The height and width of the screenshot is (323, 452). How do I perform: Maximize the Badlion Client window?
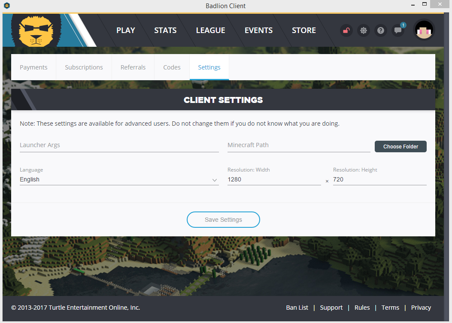(425, 4)
